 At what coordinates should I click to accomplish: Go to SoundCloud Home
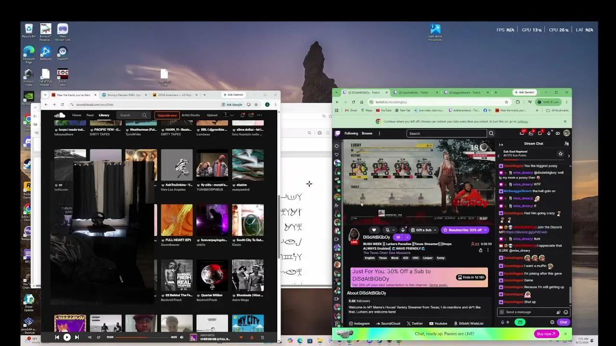point(77,115)
